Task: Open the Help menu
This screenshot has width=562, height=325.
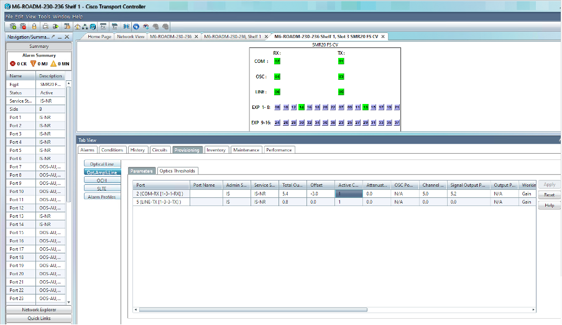Action: click(x=78, y=17)
